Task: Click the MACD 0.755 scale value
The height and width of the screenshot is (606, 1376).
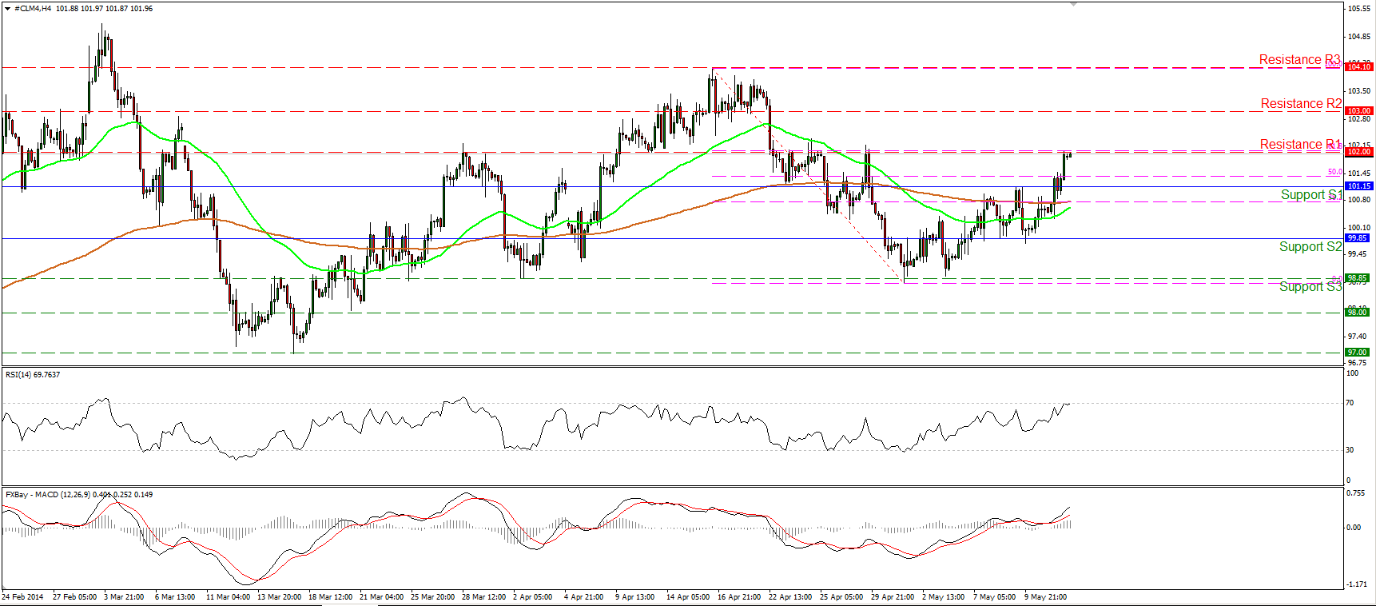Action: click(1355, 493)
